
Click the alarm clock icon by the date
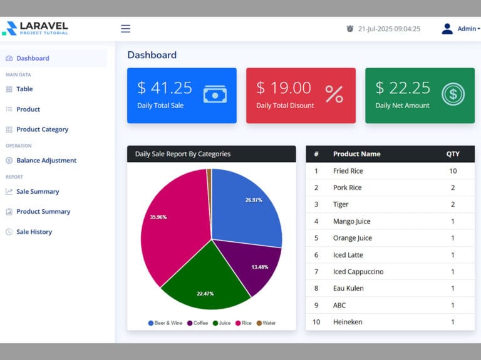pos(350,29)
